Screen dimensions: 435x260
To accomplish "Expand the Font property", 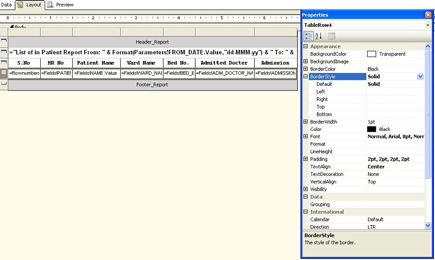I will click(306, 136).
